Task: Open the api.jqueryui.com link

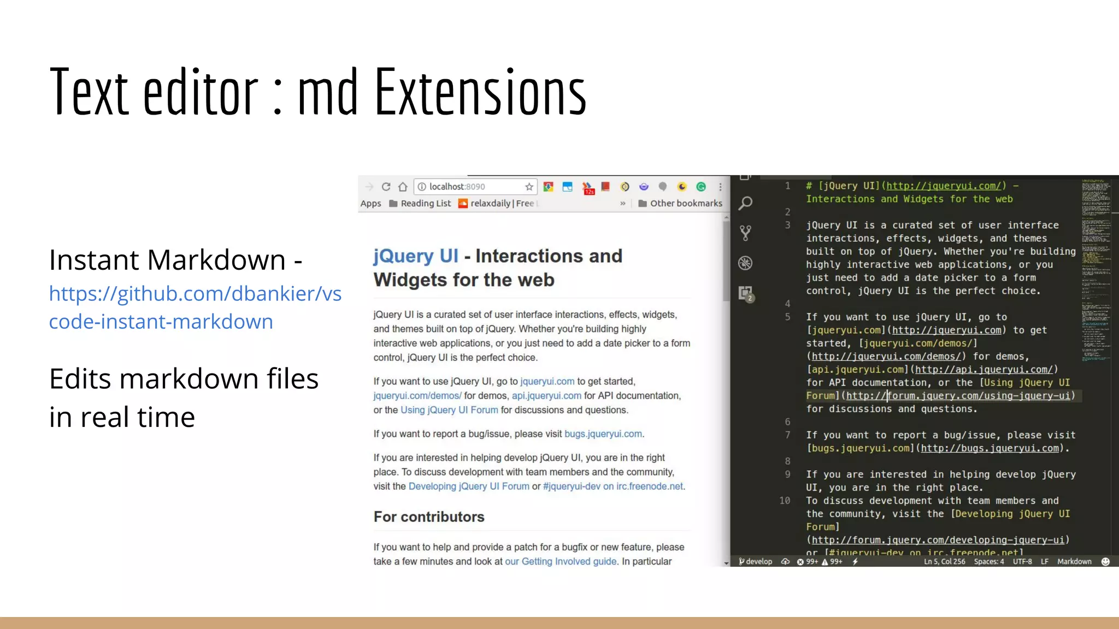Action: pyautogui.click(x=546, y=395)
